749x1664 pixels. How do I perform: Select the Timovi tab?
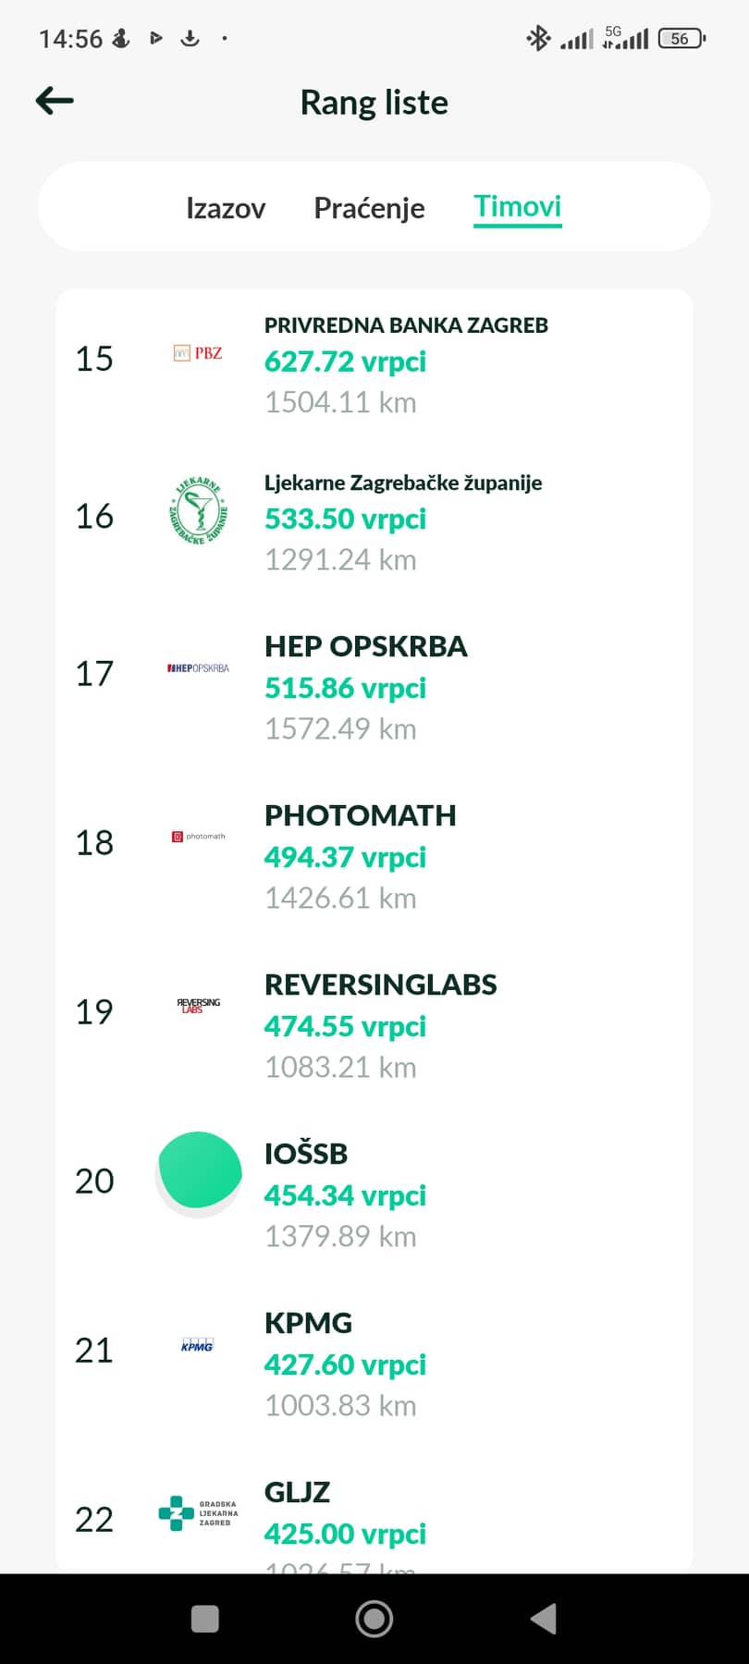[517, 206]
